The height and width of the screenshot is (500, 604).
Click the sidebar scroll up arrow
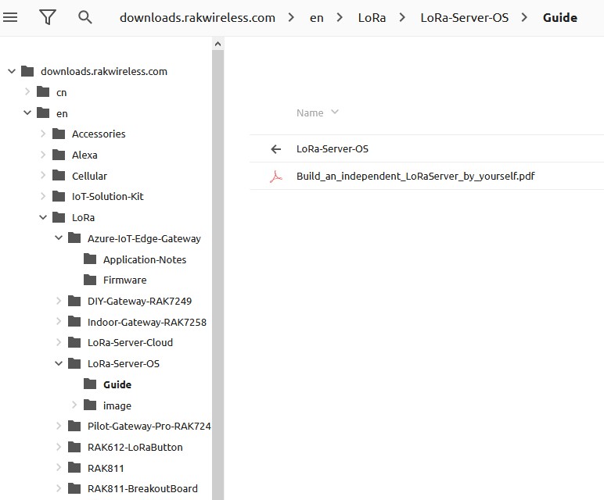tap(218, 44)
